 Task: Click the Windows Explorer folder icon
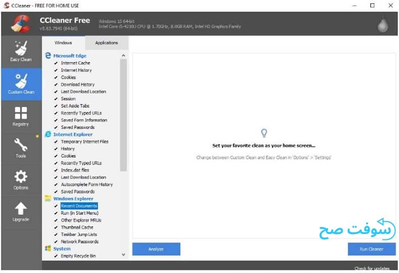pyautogui.click(x=48, y=199)
